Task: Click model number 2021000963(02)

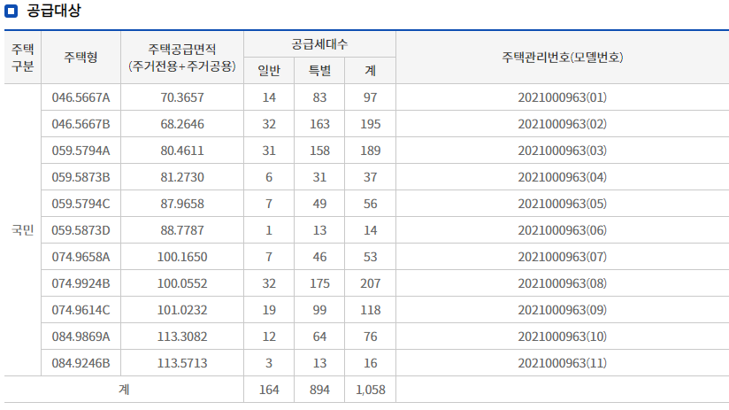Action: (562, 124)
